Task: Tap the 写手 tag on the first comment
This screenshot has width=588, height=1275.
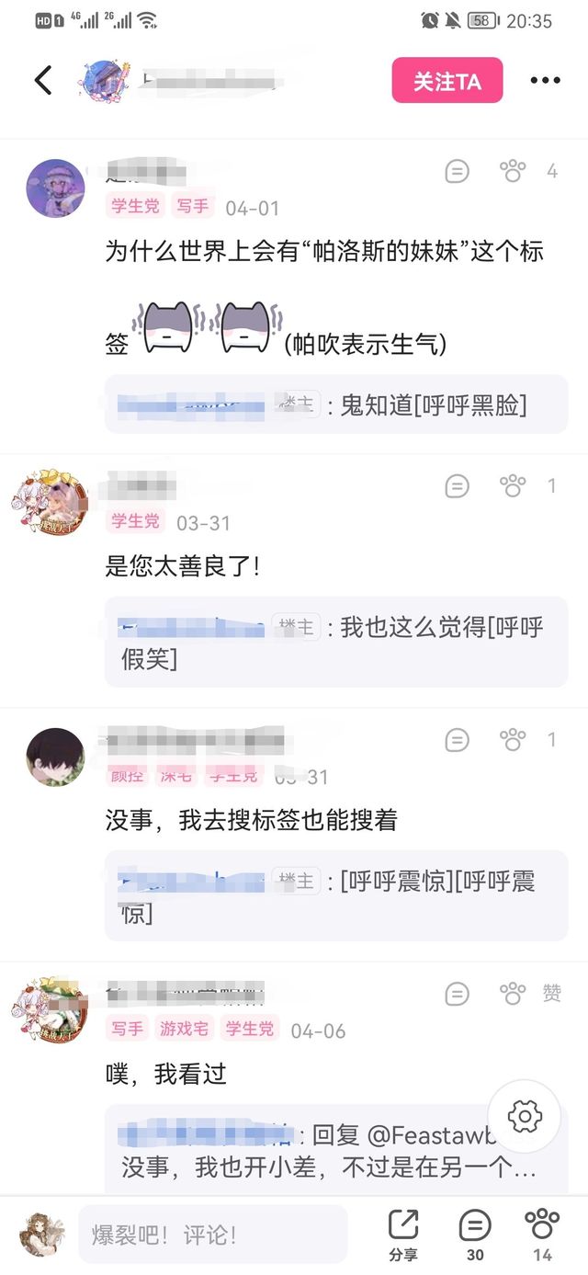Action: click(x=193, y=207)
